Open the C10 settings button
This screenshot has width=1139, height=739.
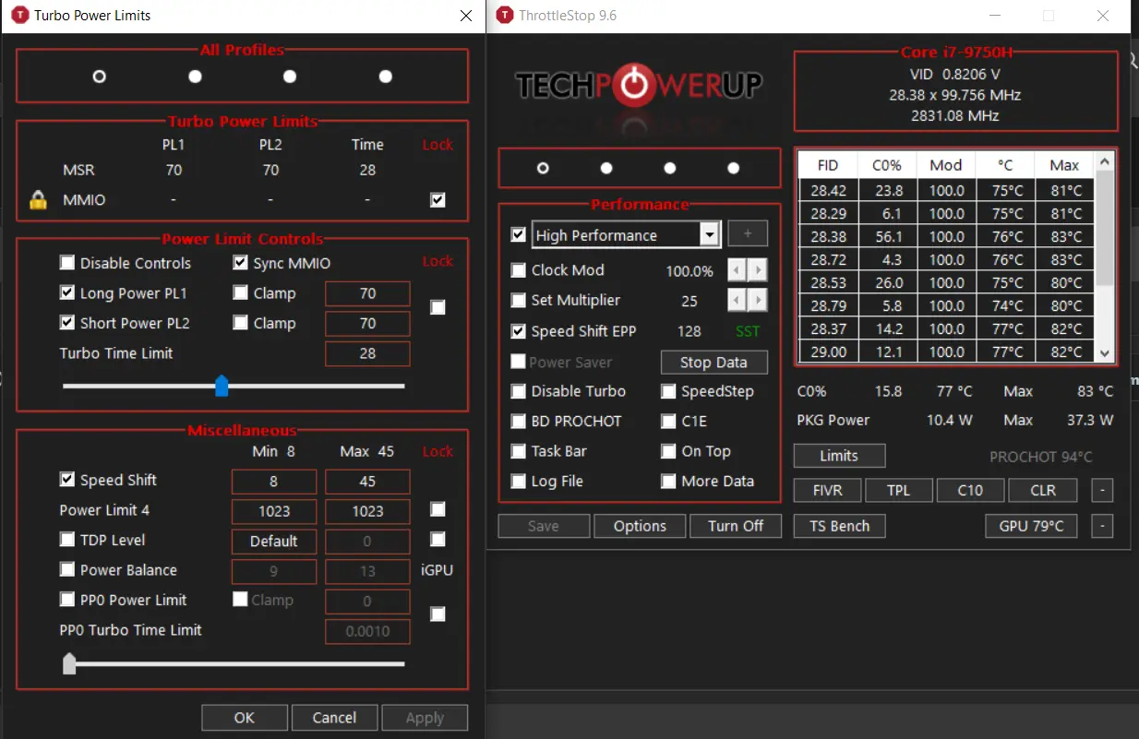point(970,490)
